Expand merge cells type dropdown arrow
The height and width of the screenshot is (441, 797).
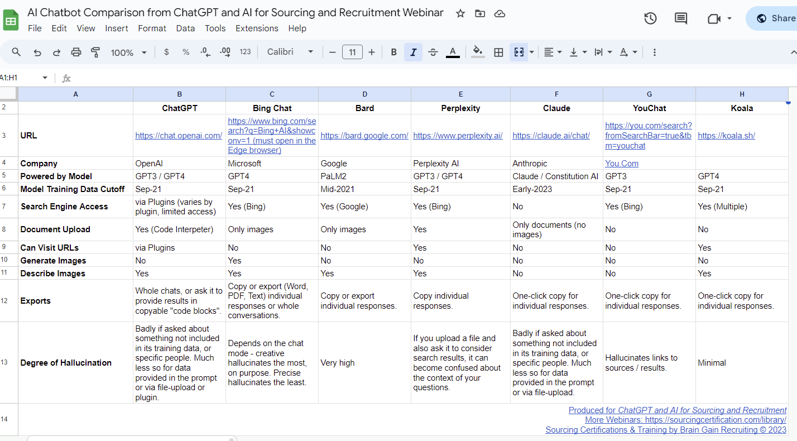point(532,52)
